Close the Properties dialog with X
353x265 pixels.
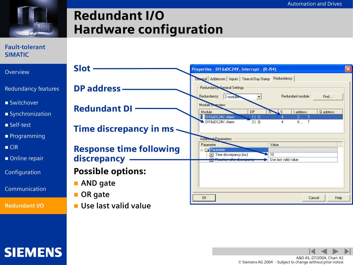coord(348,69)
